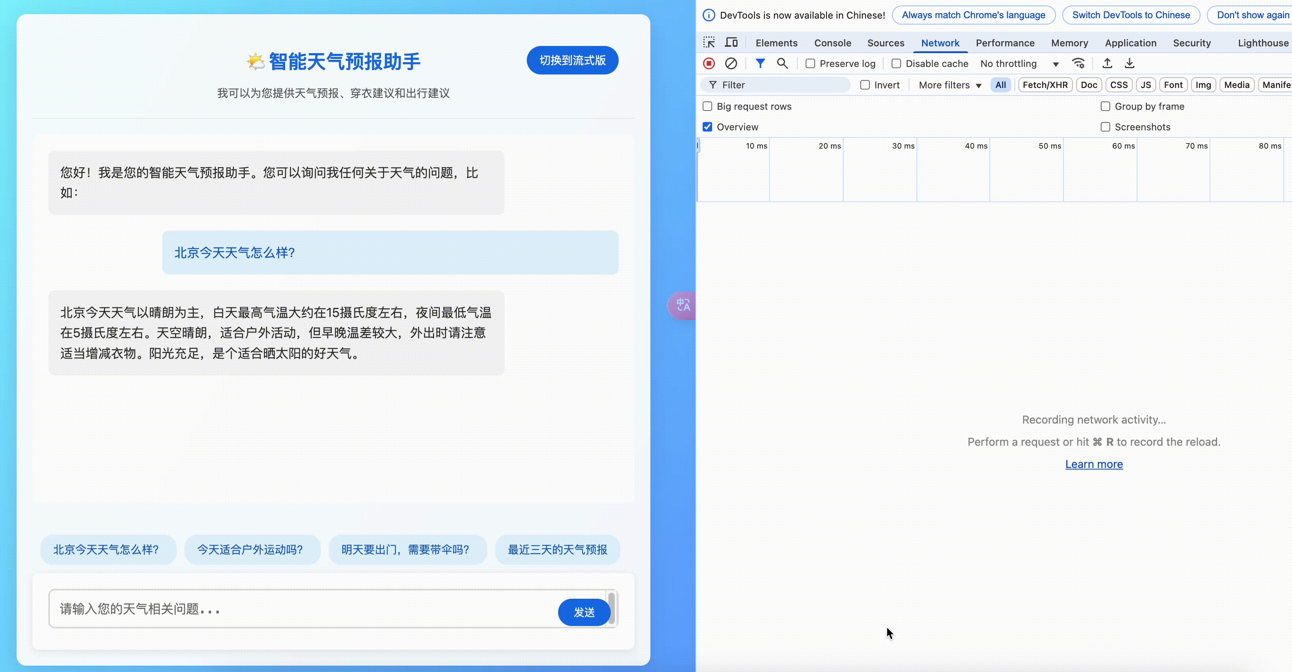Expand the More filters dropdown

(x=949, y=85)
